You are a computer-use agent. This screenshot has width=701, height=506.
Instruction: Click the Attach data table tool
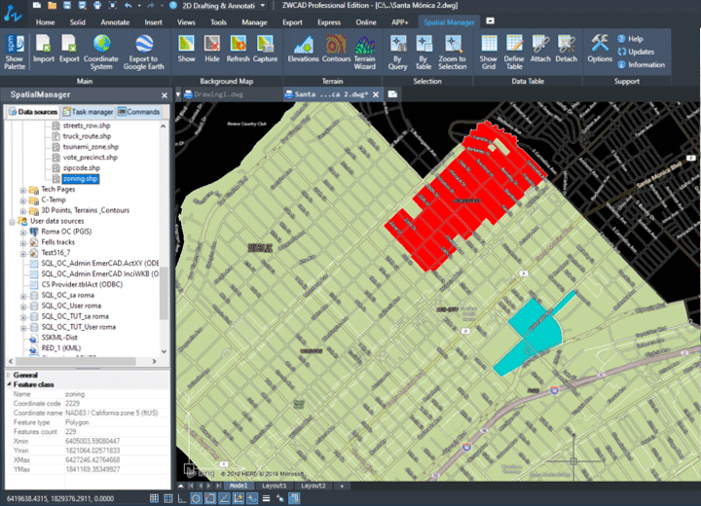(x=540, y=49)
